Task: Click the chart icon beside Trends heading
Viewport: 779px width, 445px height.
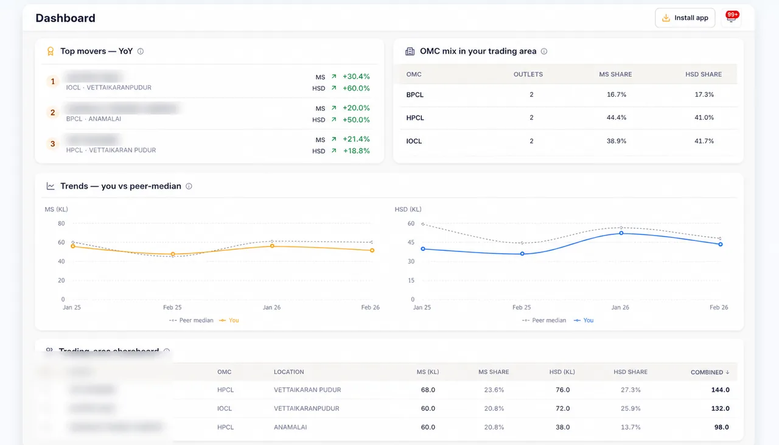Action: click(51, 186)
